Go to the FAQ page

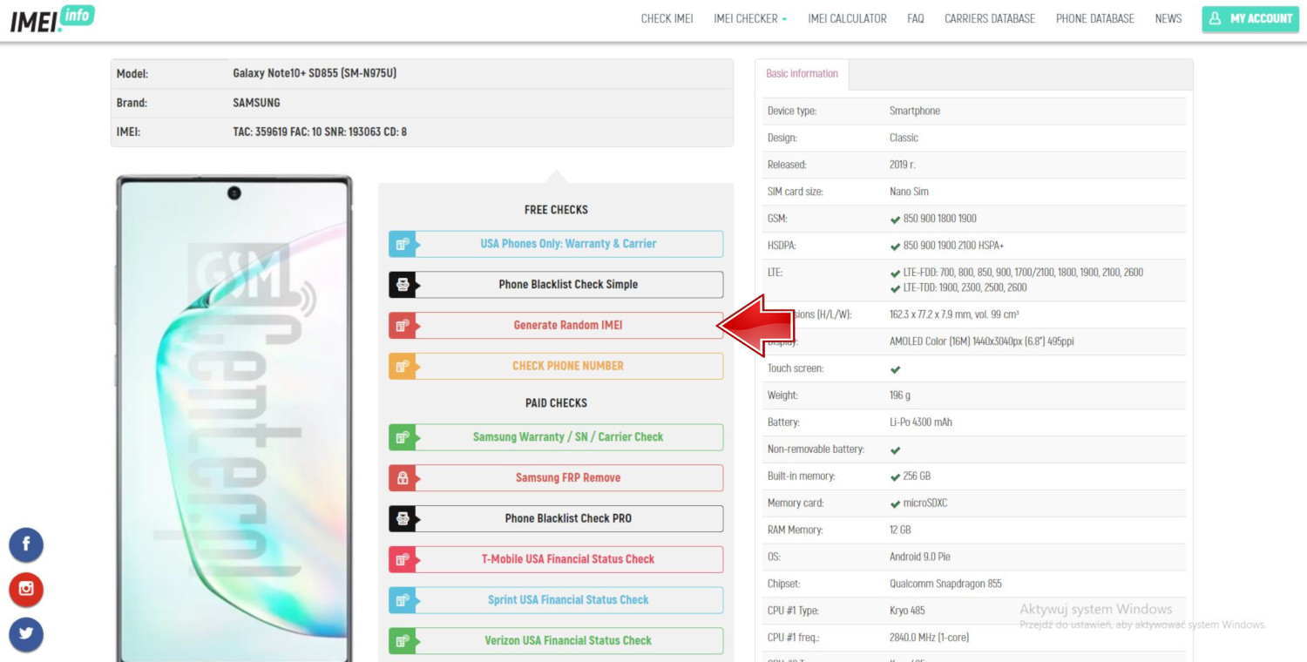coord(915,18)
